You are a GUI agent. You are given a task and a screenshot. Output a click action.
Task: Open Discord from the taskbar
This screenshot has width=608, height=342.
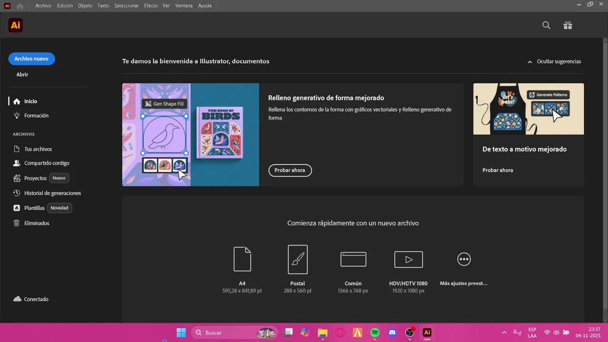pyautogui.click(x=392, y=332)
